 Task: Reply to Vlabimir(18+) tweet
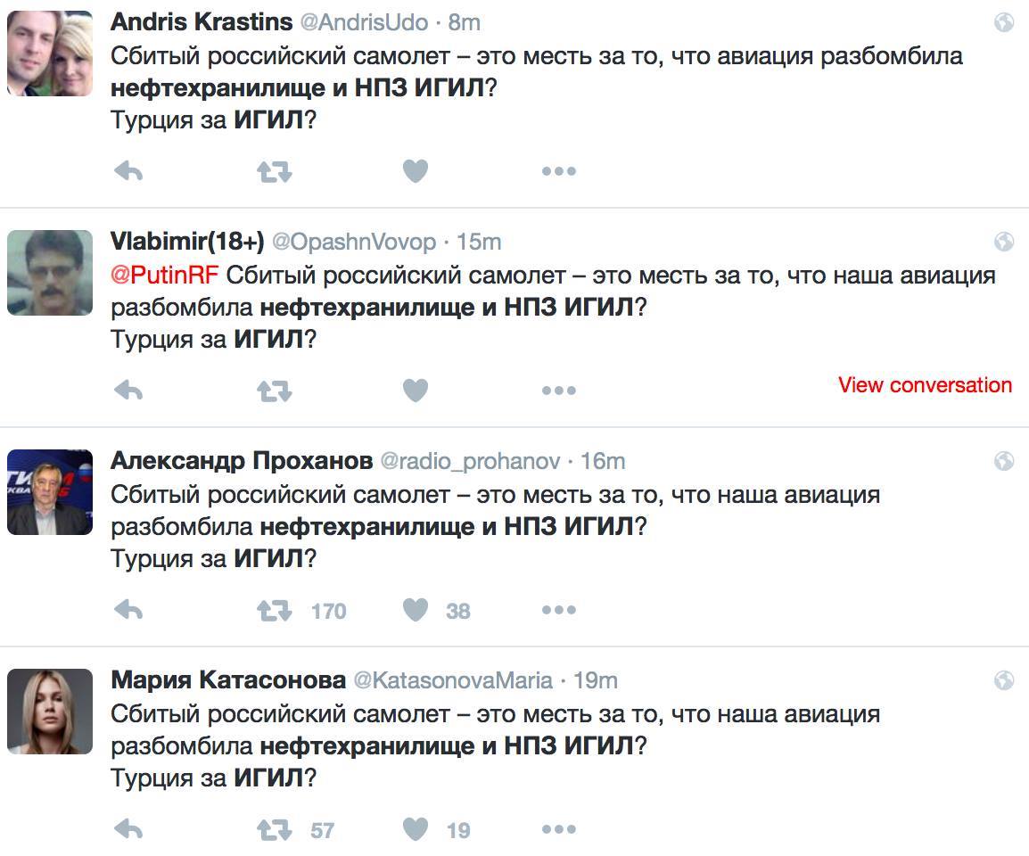pyautogui.click(x=129, y=390)
